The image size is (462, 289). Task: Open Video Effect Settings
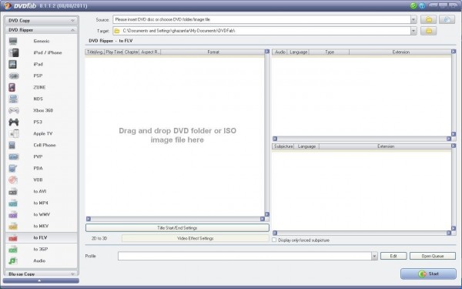pos(196,238)
